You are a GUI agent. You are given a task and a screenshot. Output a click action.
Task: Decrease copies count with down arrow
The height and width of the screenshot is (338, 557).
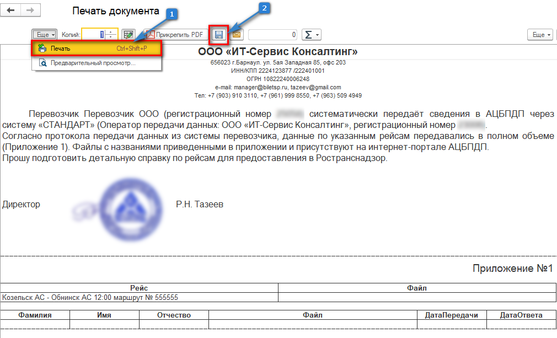pyautogui.click(x=111, y=37)
